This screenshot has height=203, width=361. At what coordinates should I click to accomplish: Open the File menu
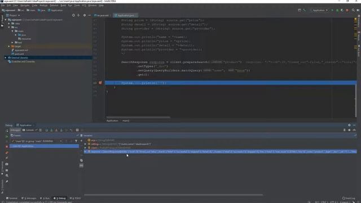pyautogui.click(x=3, y=5)
